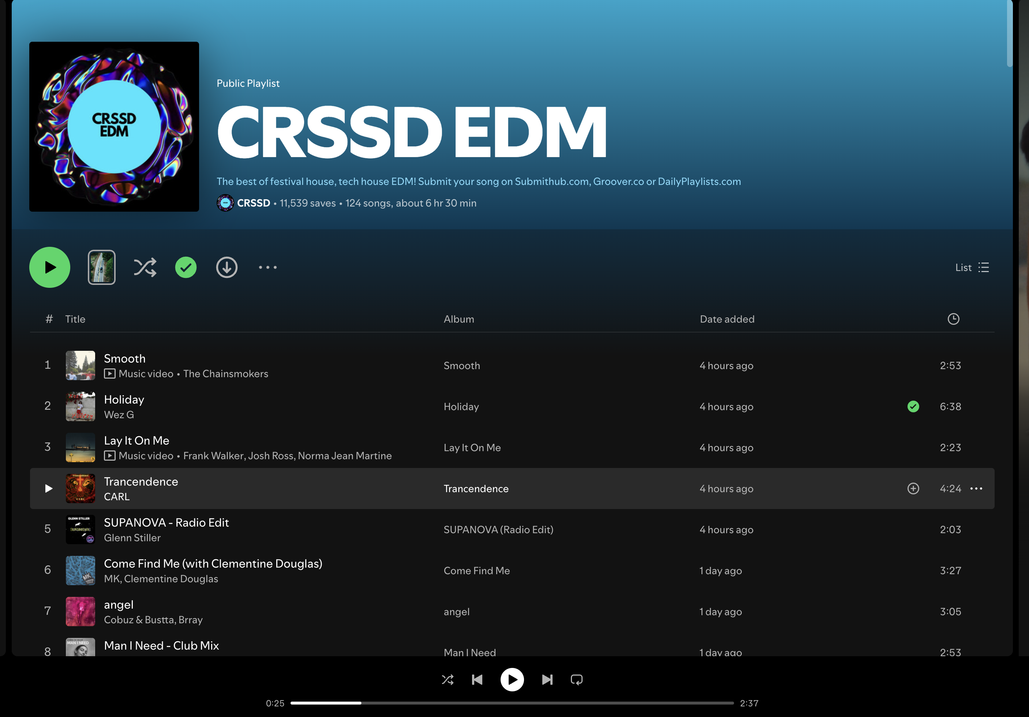1029x717 pixels.
Task: Open the playlist more options menu
Action: click(x=267, y=267)
